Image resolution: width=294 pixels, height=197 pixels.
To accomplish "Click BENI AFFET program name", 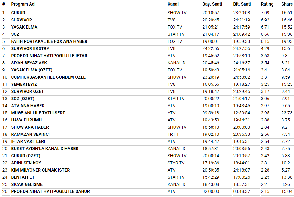I will pos(23,177).
